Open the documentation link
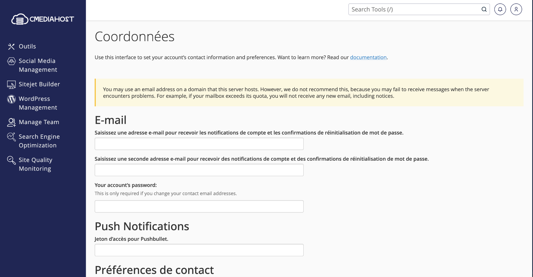Viewport: 533px width, 277px height. [x=368, y=57]
